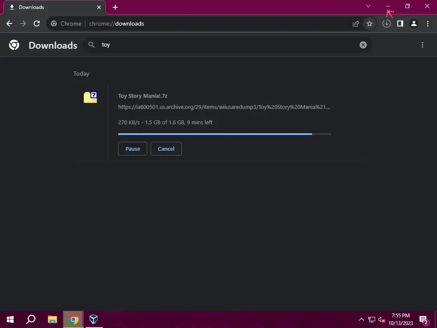Open the Chrome profile avatar menu

coord(414,24)
